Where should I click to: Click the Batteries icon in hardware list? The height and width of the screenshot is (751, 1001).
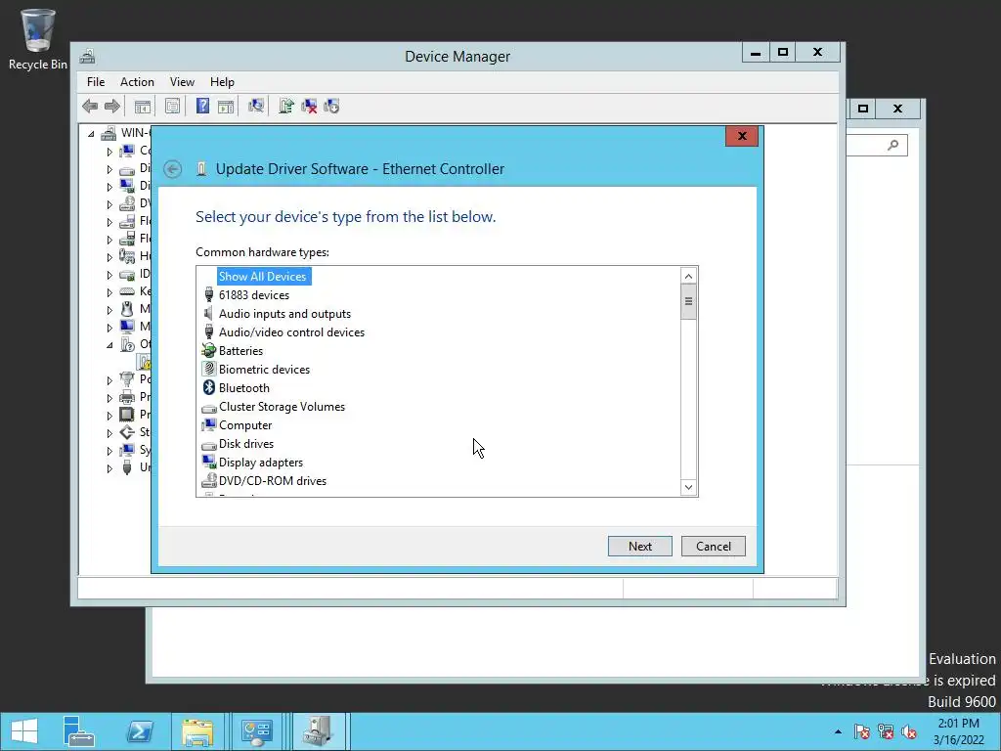(209, 351)
